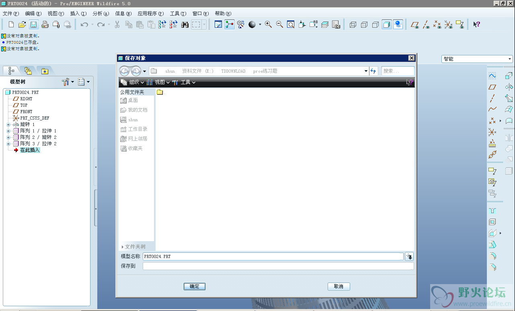
Task: Click the Save diskette icon
Action: coord(33,24)
